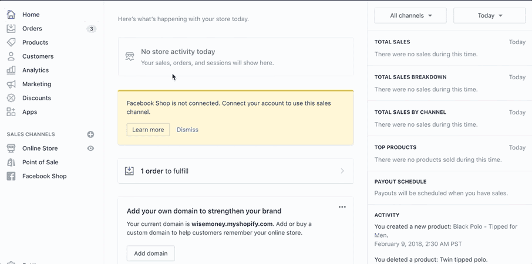The image size is (532, 264).
Task: Open Discounts in the sidebar
Action: point(36,98)
